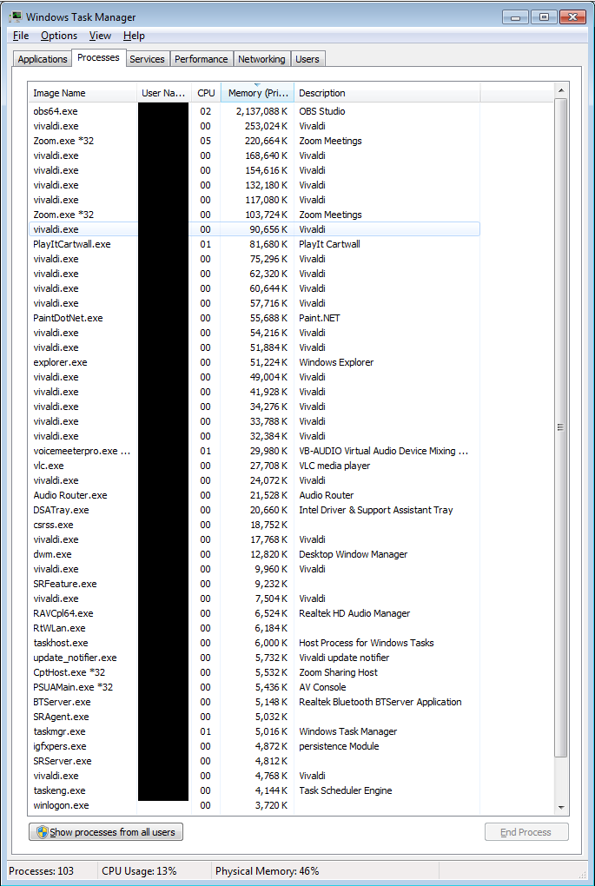Click the Realtek HD Audio Manager description
Screen dimensions: 595x886
pyautogui.click(x=354, y=613)
